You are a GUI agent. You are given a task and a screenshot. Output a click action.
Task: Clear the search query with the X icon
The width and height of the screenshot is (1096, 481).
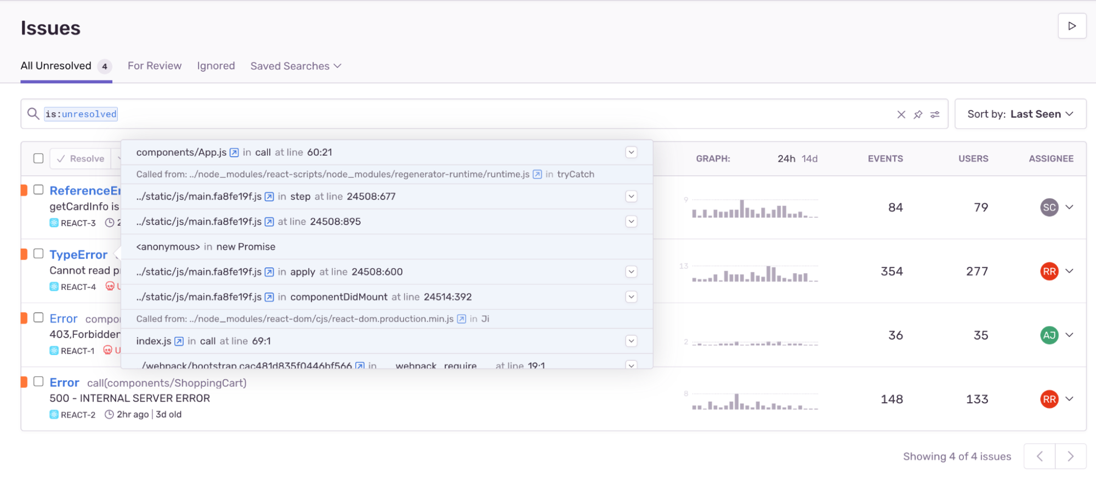[901, 114]
